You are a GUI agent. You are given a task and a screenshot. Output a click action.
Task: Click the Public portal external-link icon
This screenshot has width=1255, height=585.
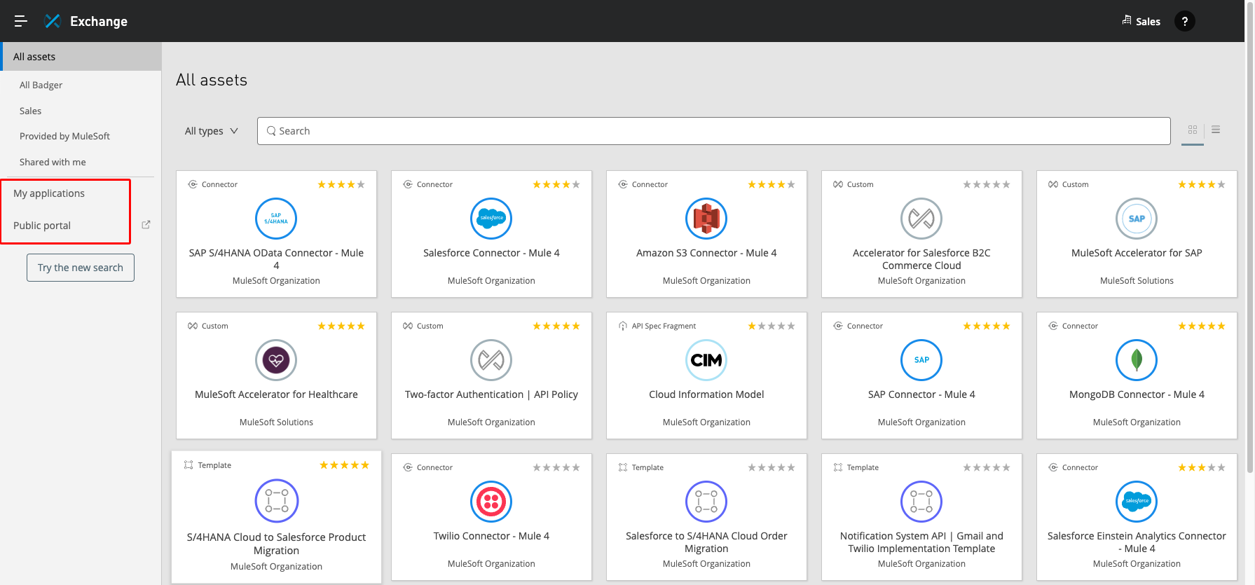(146, 225)
